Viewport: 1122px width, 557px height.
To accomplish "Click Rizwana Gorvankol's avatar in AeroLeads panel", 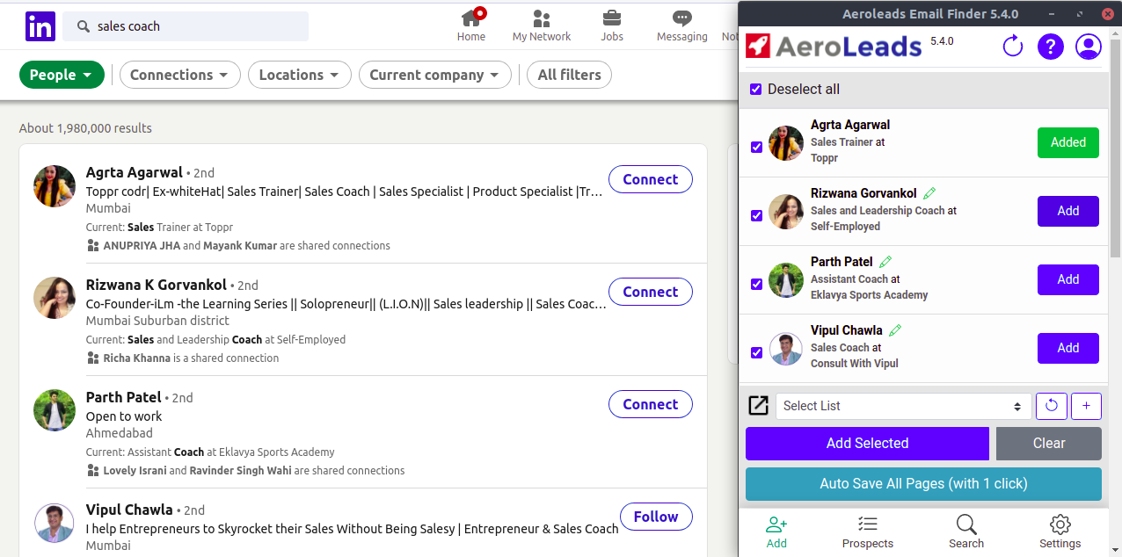I will tap(786, 211).
